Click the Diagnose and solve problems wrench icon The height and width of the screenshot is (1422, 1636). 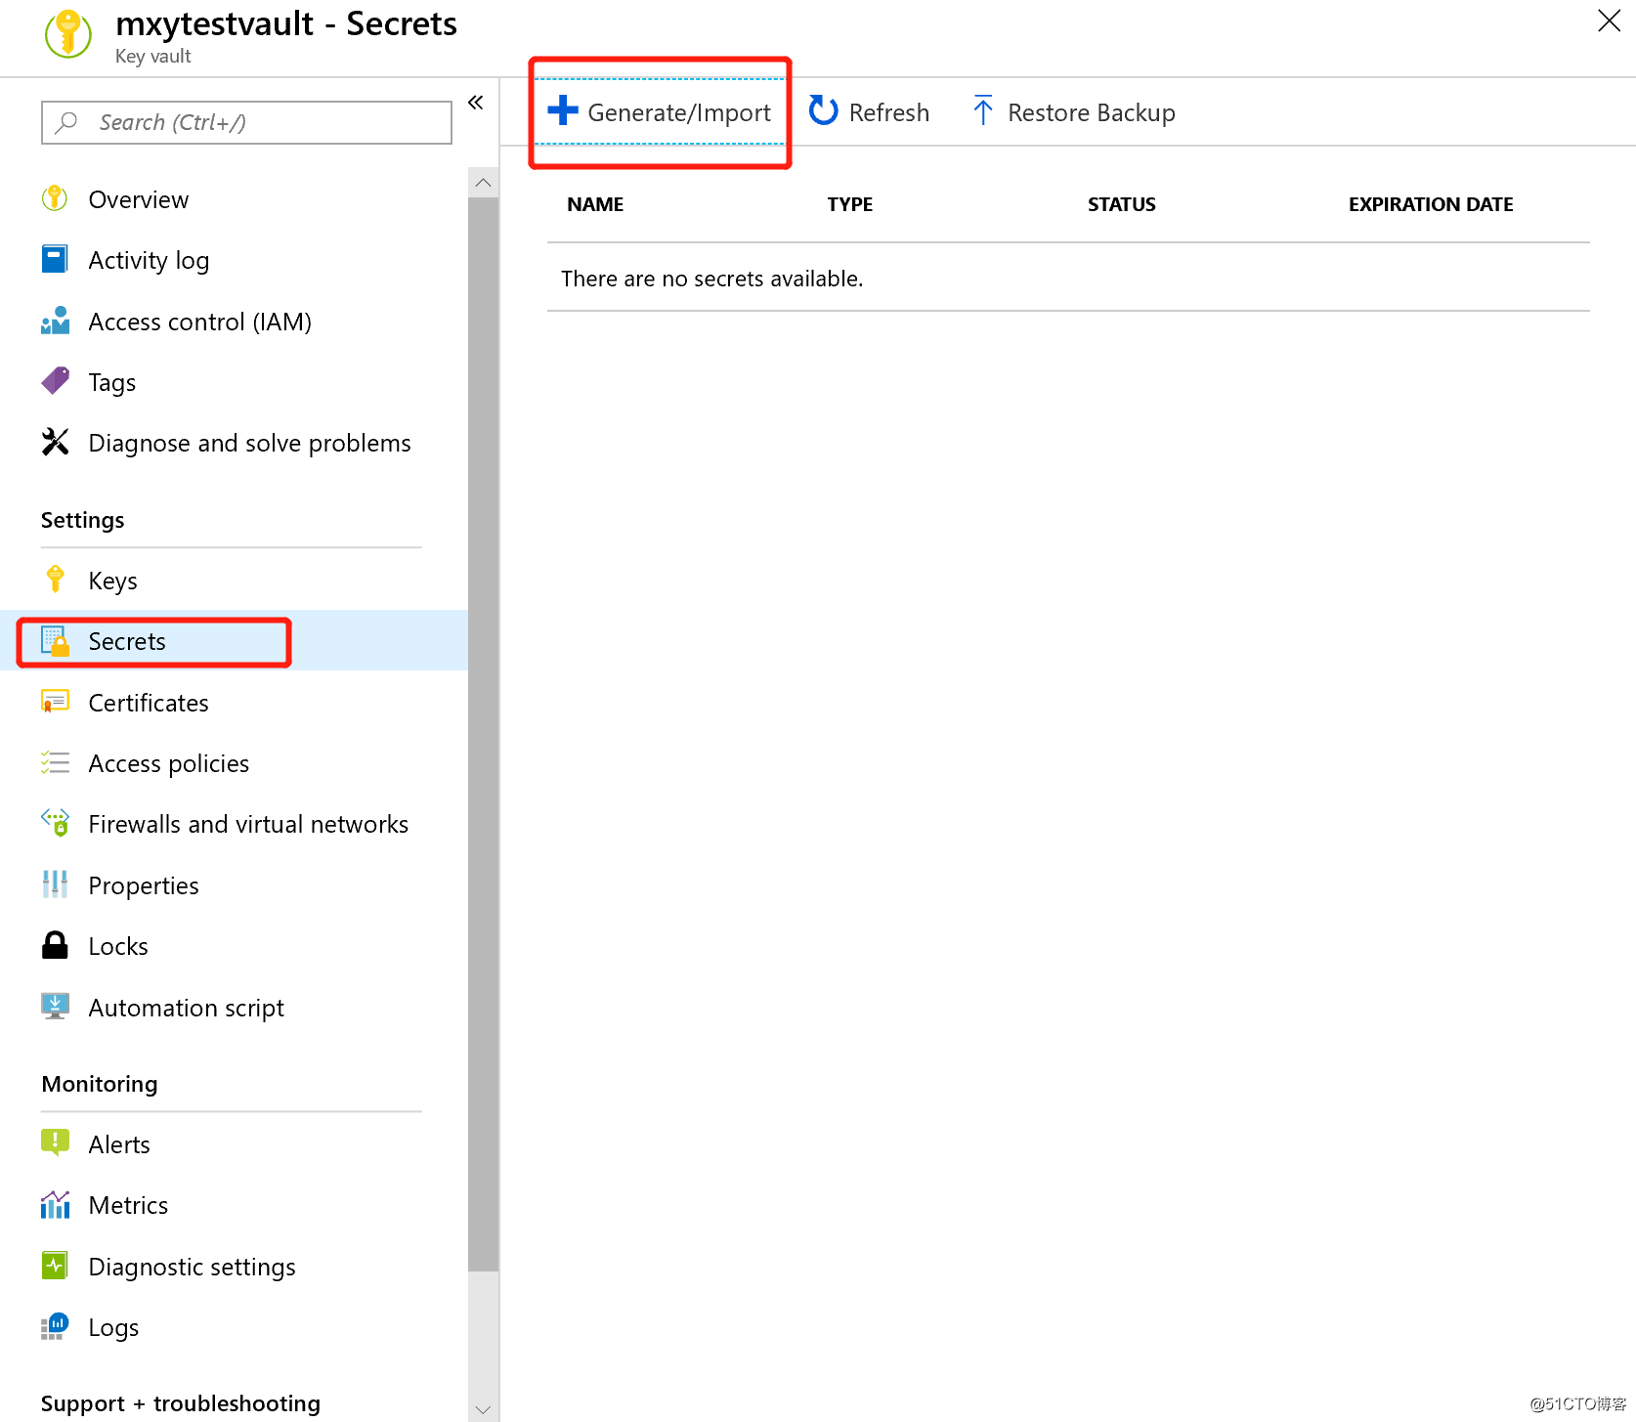point(55,443)
